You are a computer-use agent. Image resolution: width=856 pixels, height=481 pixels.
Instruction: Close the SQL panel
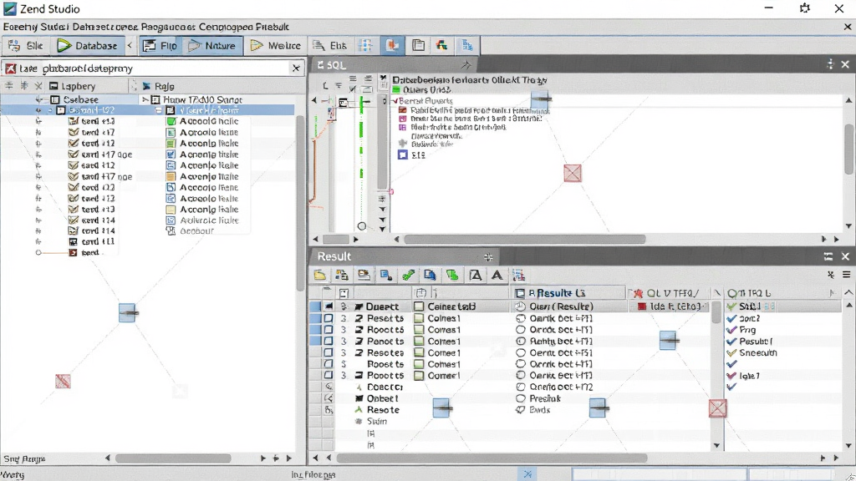[x=845, y=64]
